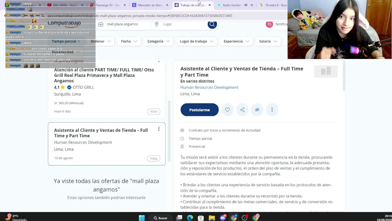Click the 'S/. 565,00 (Mensual)' salary text
The image size is (392, 221).
(69, 103)
